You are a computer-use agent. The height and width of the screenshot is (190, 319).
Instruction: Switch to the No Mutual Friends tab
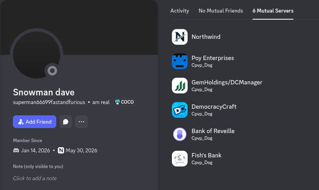coord(221,11)
